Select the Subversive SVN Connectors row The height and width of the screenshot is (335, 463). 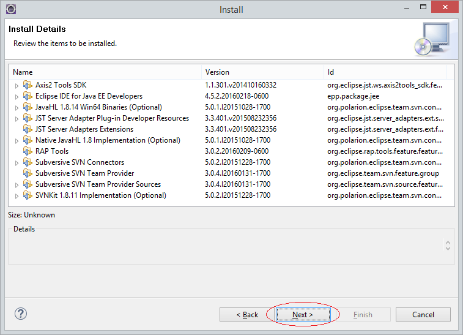[231, 162]
